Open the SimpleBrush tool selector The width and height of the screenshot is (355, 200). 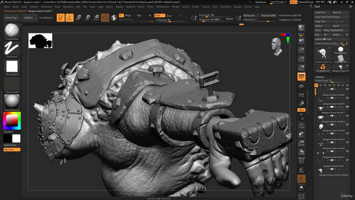click(x=323, y=68)
